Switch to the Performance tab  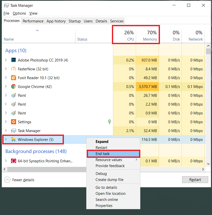click(33, 21)
